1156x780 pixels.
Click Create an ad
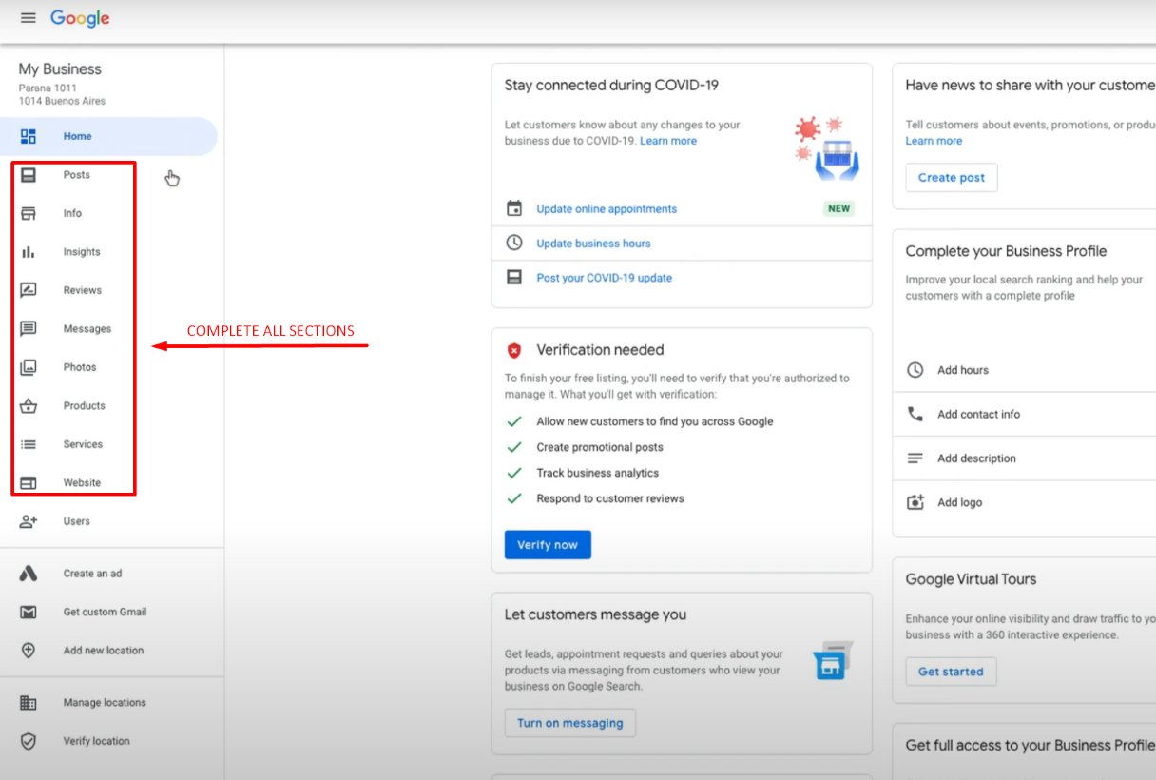(x=92, y=574)
